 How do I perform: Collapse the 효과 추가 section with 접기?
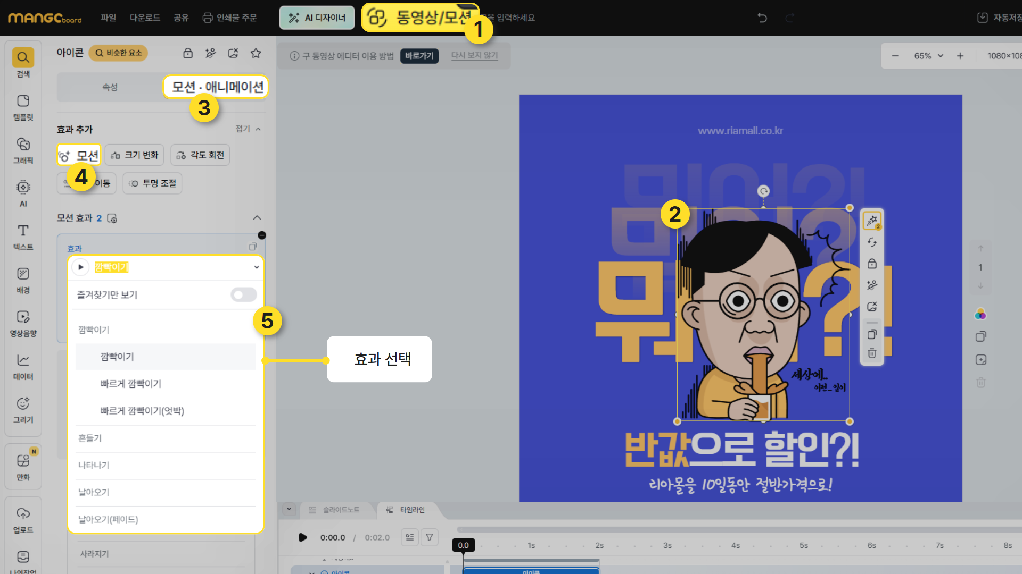point(248,129)
